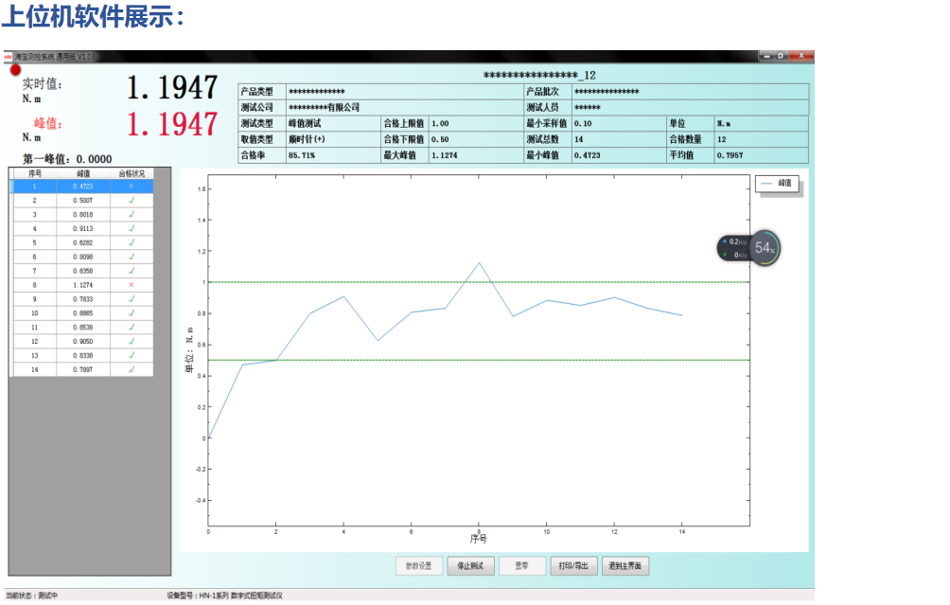950x605 pixels.
Task: Click the red X status in row 8
Action: click(x=132, y=285)
